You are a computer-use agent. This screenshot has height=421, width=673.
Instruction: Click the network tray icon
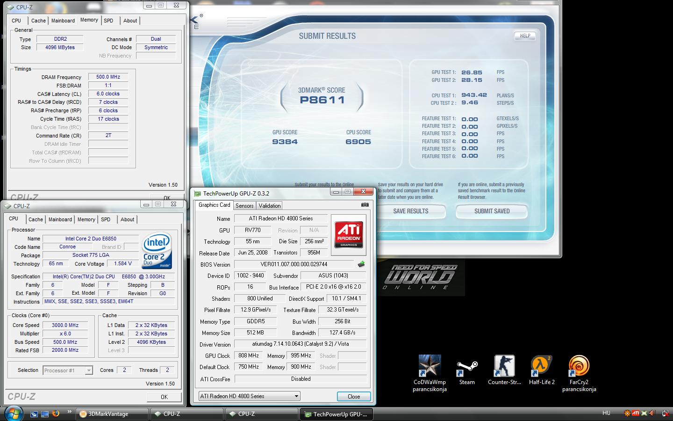tap(665, 413)
